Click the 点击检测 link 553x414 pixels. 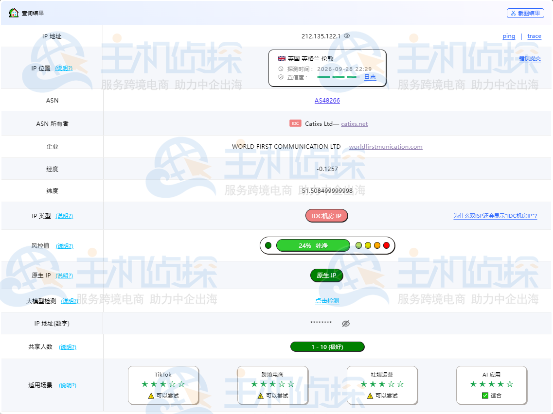pyautogui.click(x=327, y=301)
